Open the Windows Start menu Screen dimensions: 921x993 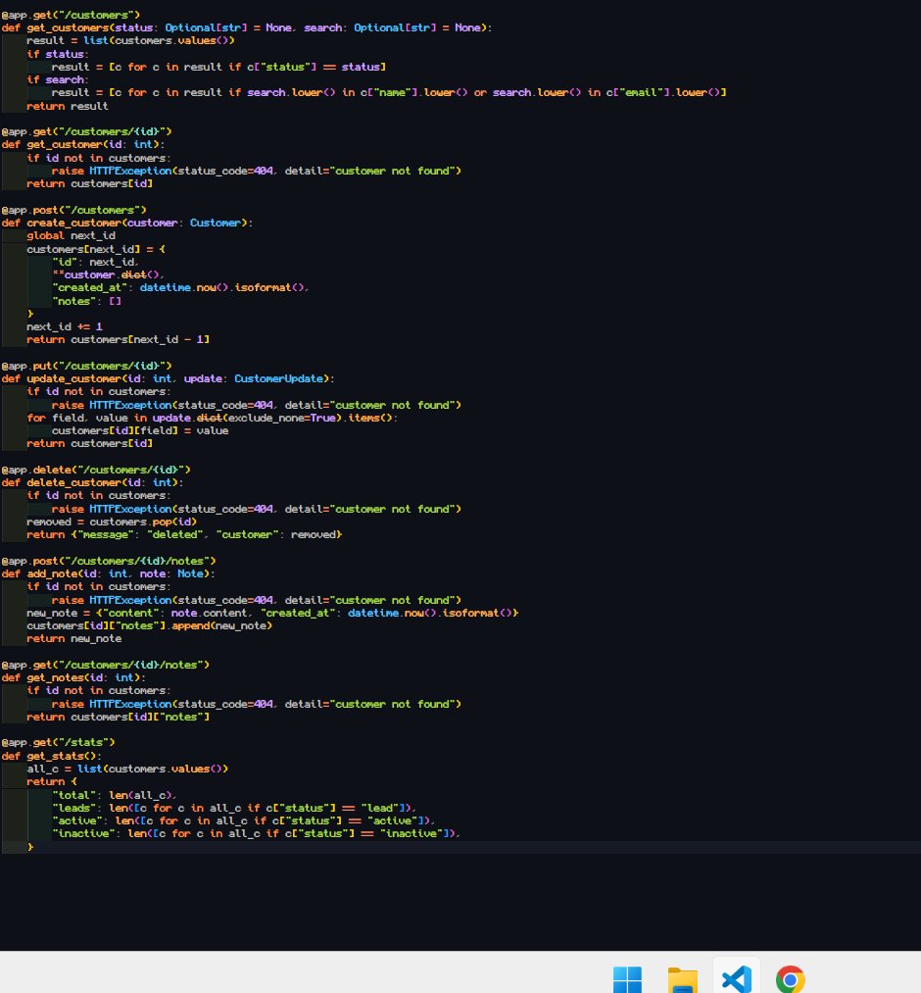(x=627, y=979)
